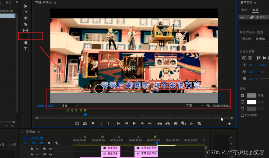269x158 pixels.
Task: Open 基本图形 panel menu icon
Action: 255,3
